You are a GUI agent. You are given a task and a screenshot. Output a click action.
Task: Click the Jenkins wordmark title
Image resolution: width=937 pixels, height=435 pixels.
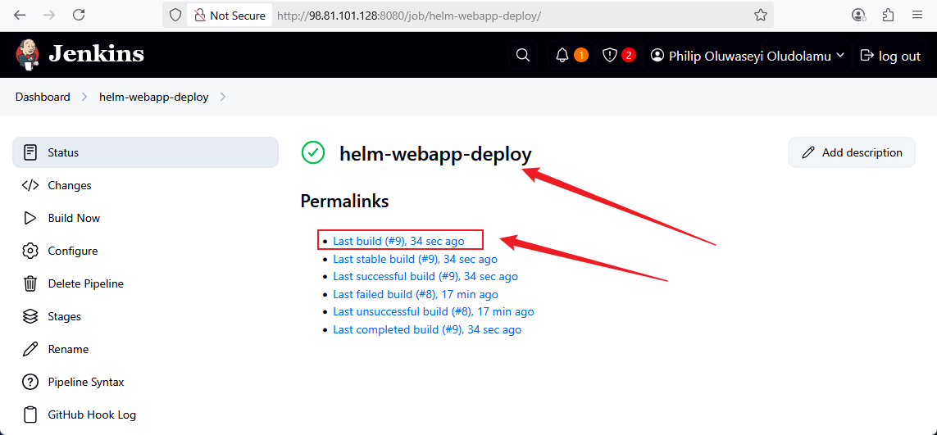pyautogui.click(x=96, y=54)
